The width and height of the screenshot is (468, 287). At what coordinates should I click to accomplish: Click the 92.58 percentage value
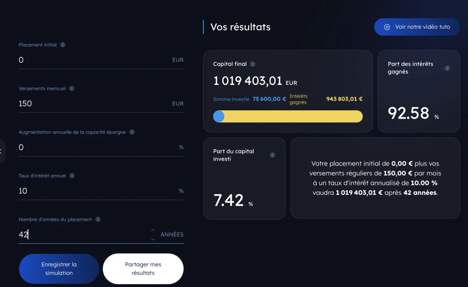coord(408,113)
